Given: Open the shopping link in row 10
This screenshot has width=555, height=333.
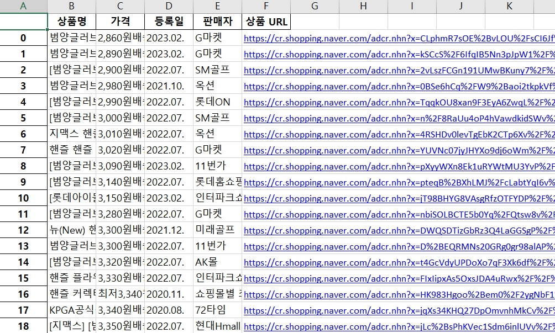Looking at the screenshot, I should click(399, 198).
